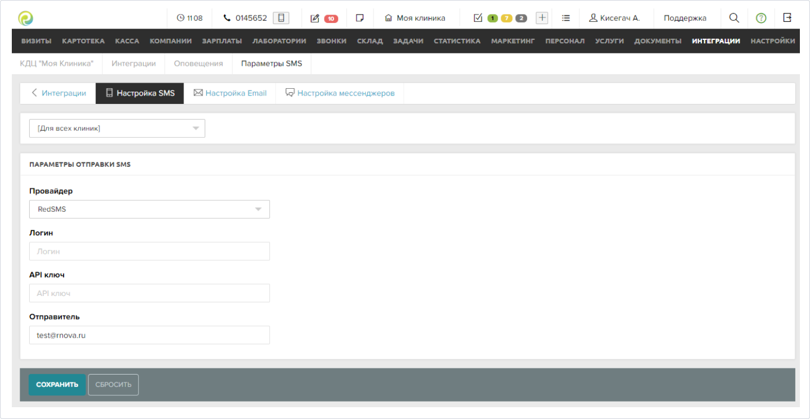Screen dimensions: 810x419
Task: Expand the Моя клиника selector
Action: [416, 17]
